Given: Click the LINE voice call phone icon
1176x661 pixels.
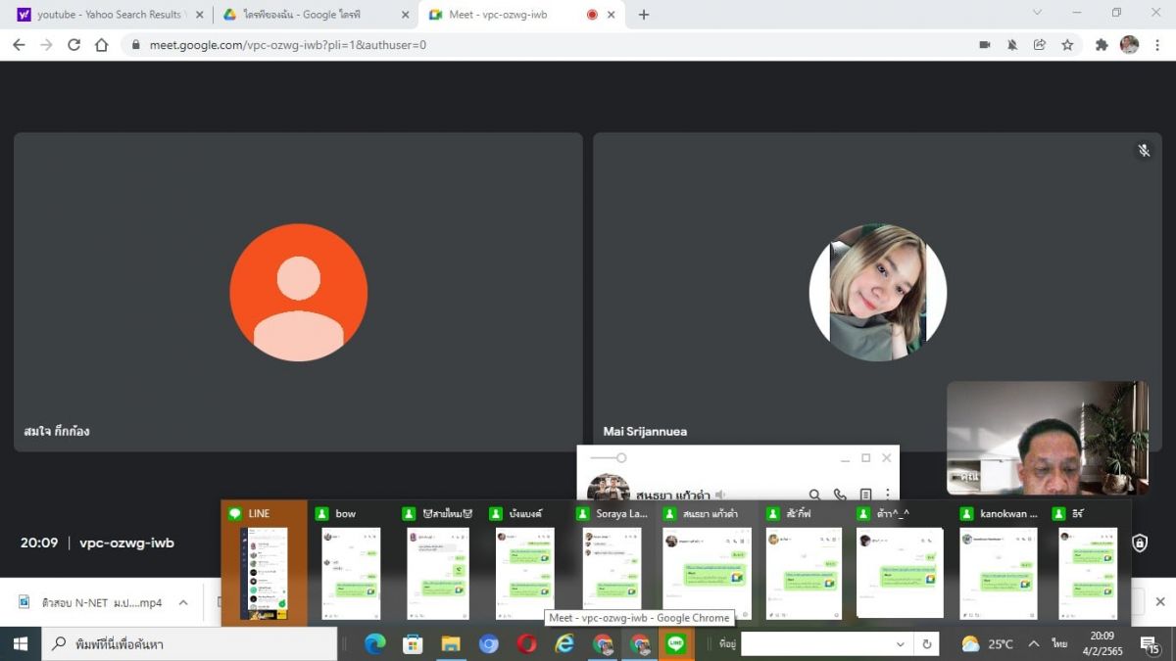Looking at the screenshot, I should click(x=840, y=496).
